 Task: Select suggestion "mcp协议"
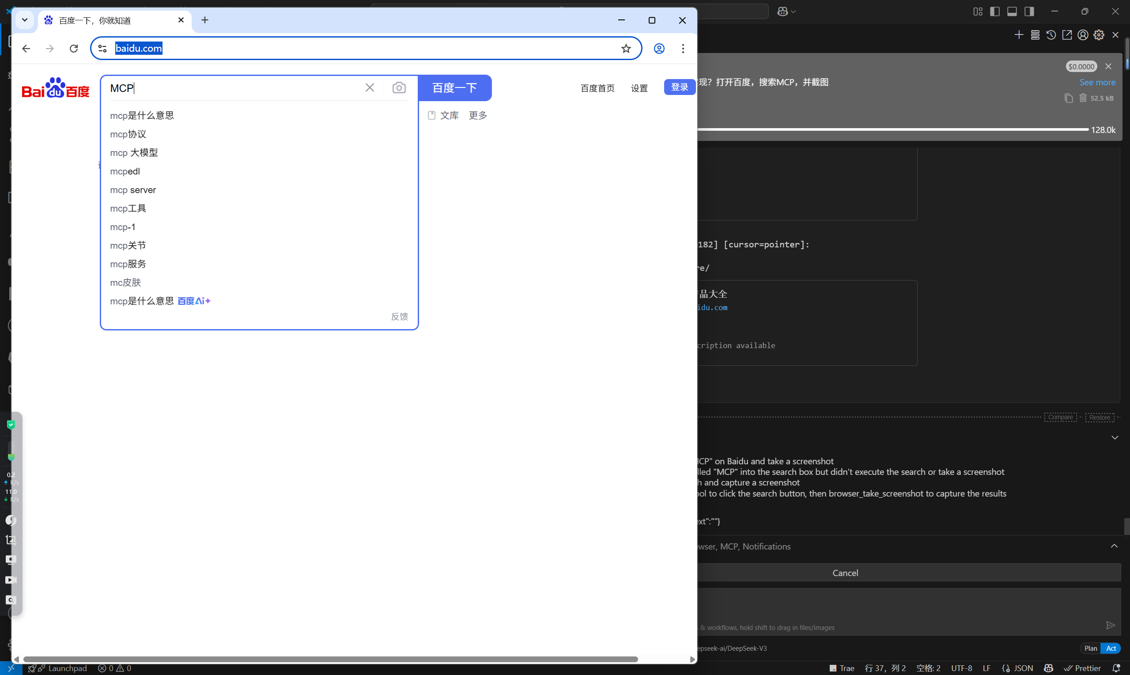[128, 134]
